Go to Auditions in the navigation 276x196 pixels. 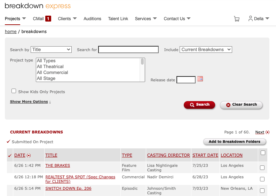pyautogui.click(x=93, y=19)
